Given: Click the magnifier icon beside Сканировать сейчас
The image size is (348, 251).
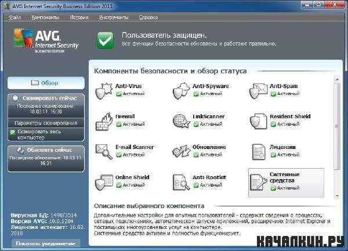Looking at the screenshot, I should (16, 98).
